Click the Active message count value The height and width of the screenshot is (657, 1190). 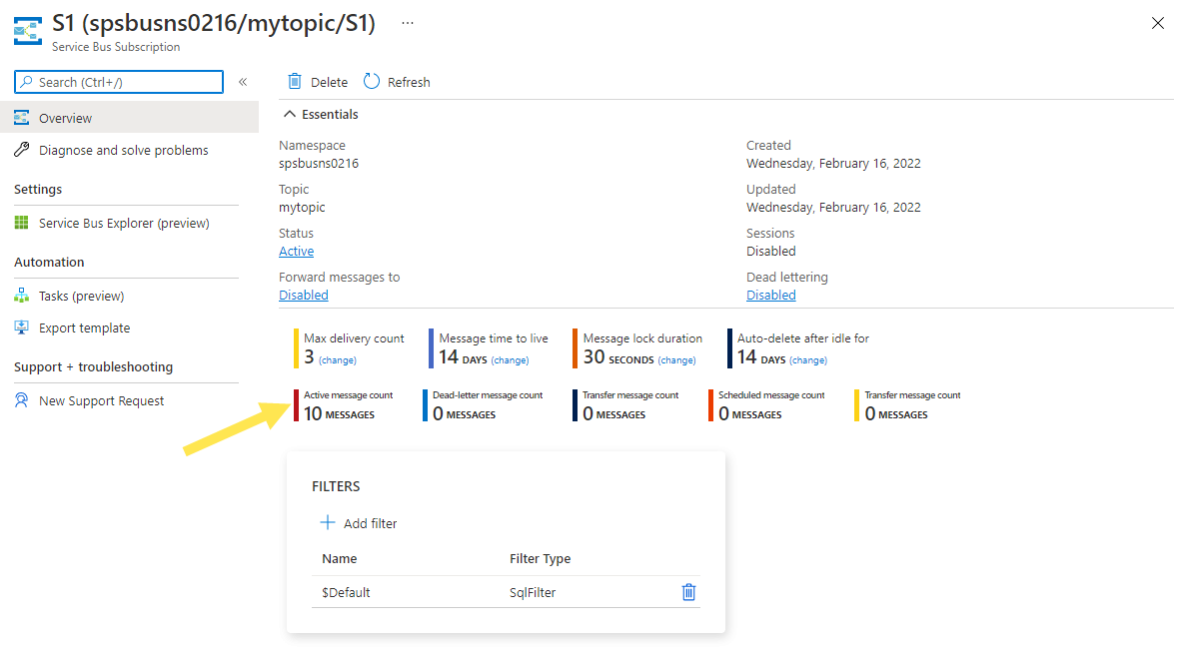340,414
